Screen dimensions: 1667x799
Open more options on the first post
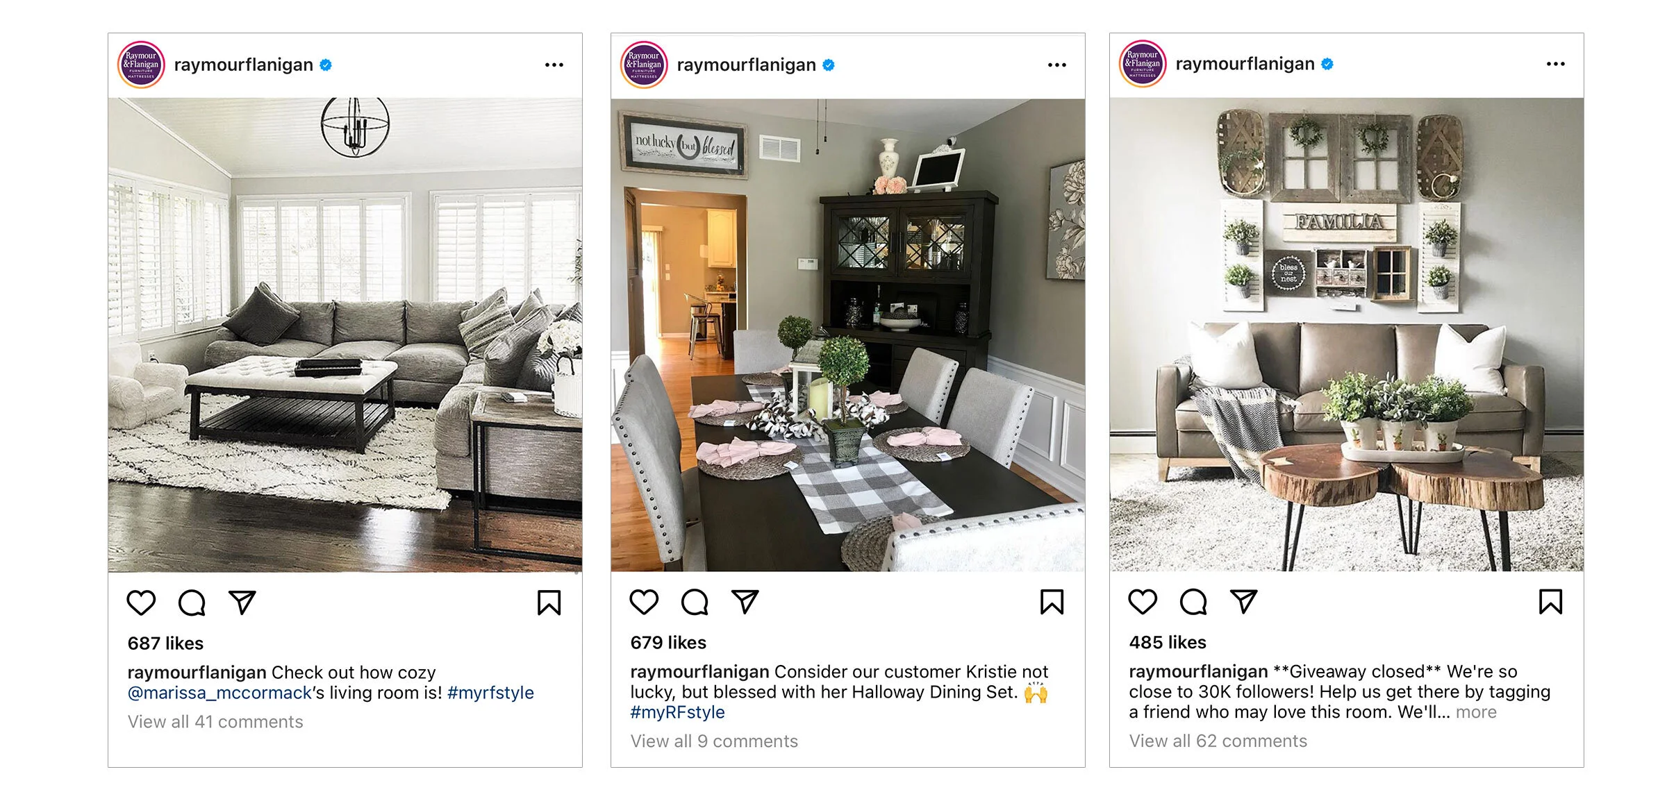pyautogui.click(x=554, y=65)
